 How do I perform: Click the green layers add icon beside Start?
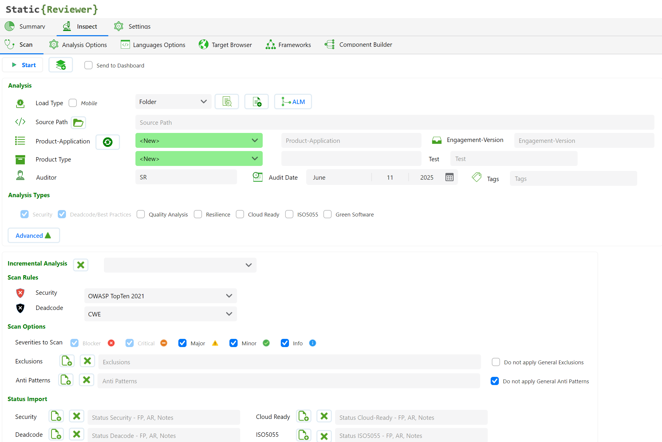(61, 65)
